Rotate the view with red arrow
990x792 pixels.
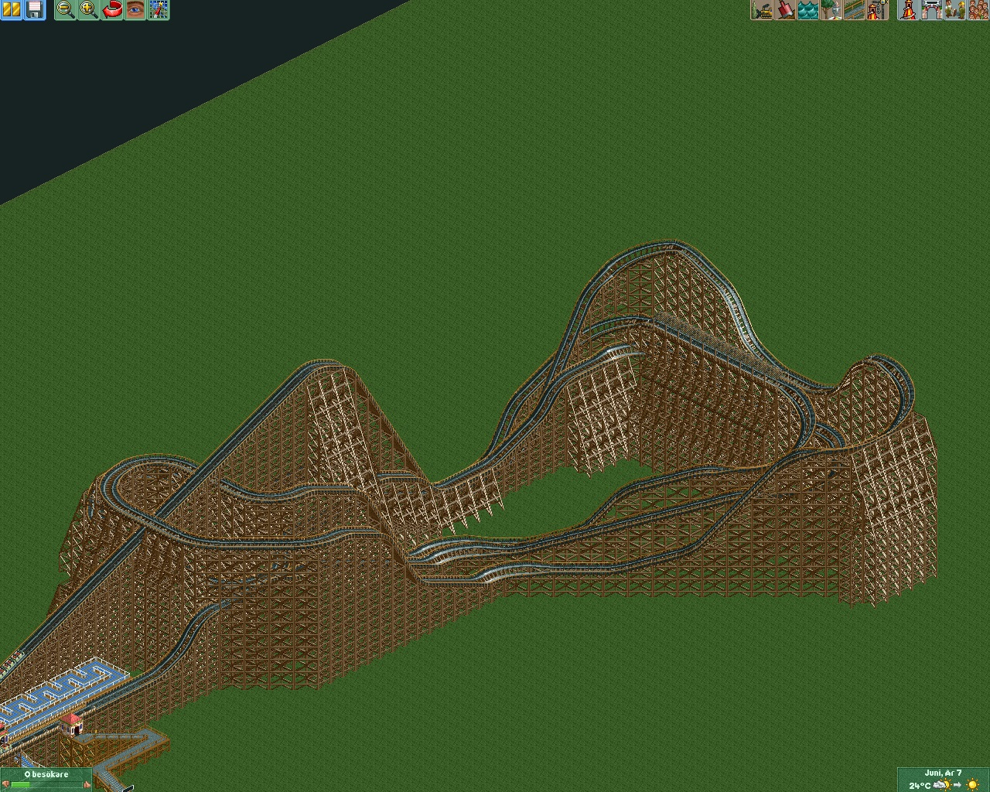(x=112, y=10)
